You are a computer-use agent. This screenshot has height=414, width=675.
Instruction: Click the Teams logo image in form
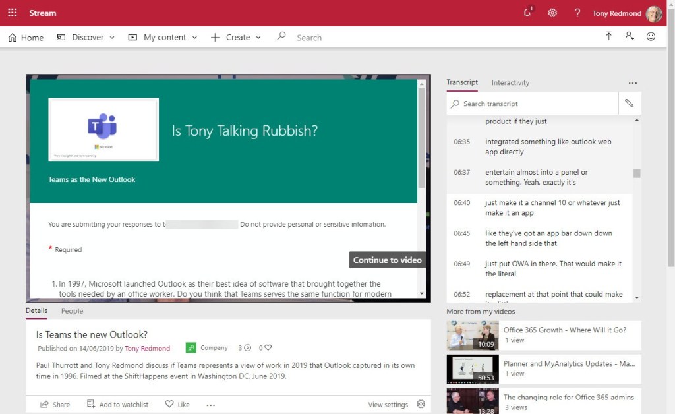(103, 129)
